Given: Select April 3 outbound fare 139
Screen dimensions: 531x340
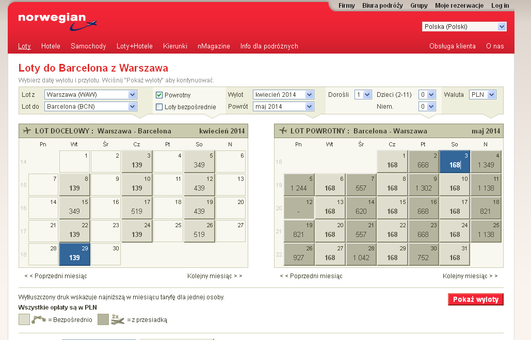Looking at the screenshot, I should [137, 162].
